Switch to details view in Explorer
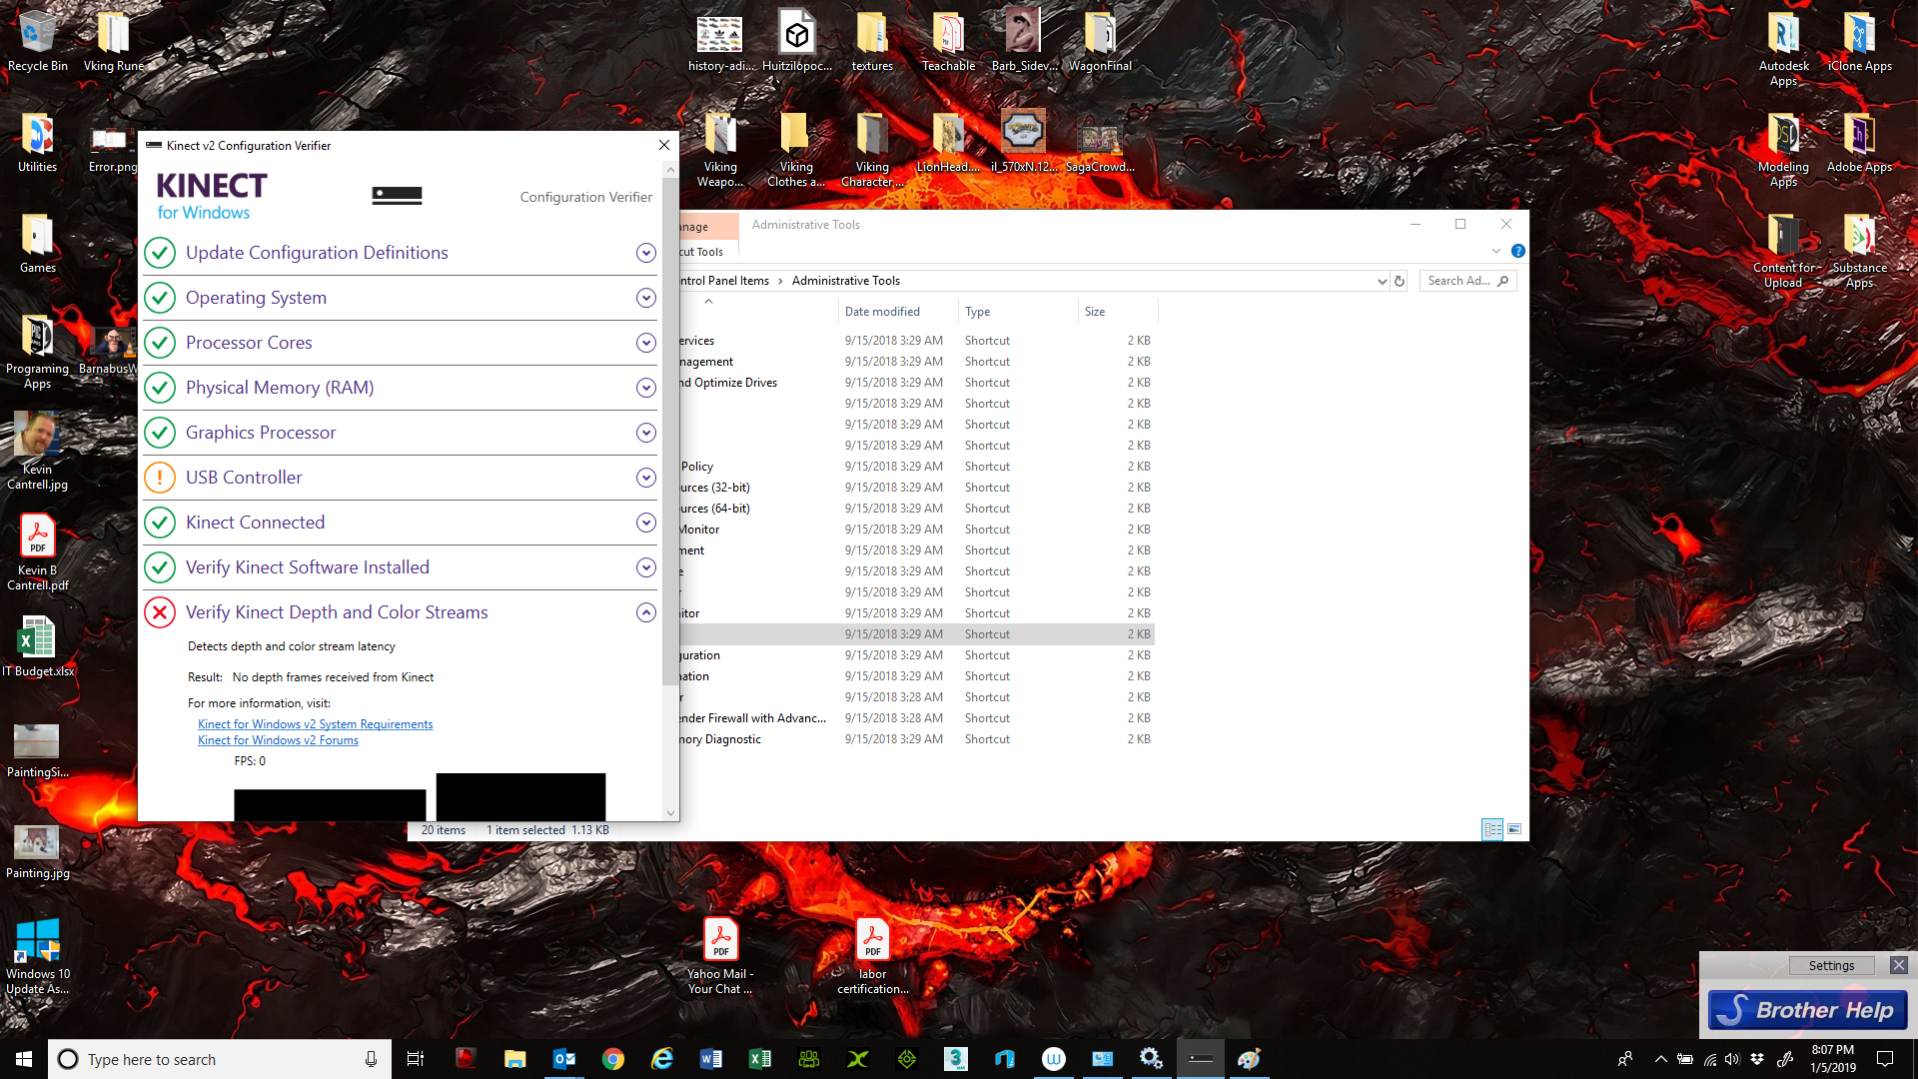 pyautogui.click(x=1492, y=829)
